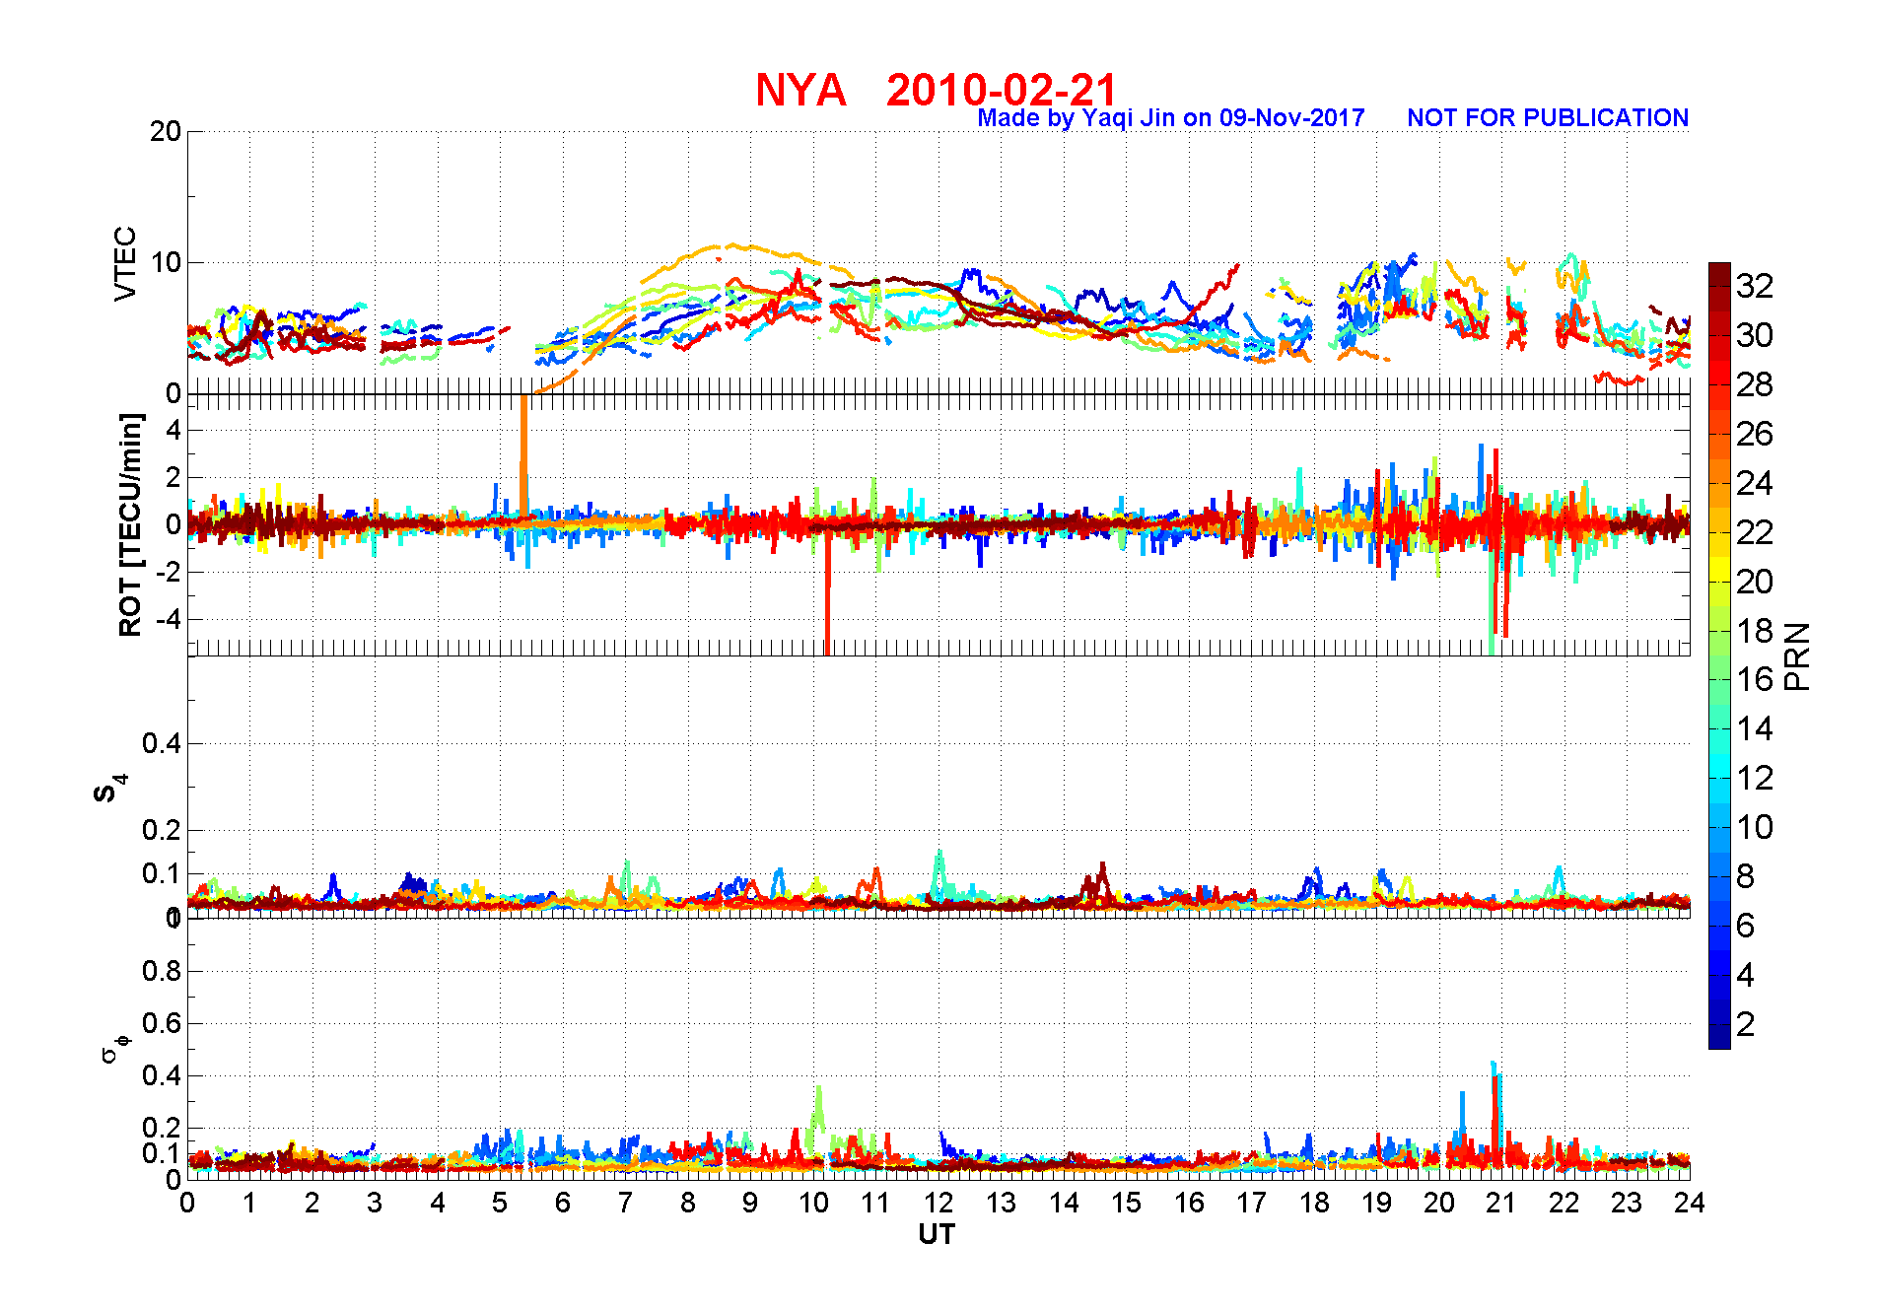Viewport: 1877px width, 1311px height.
Task: Click colorbar tick label 22
Action: tap(1755, 532)
